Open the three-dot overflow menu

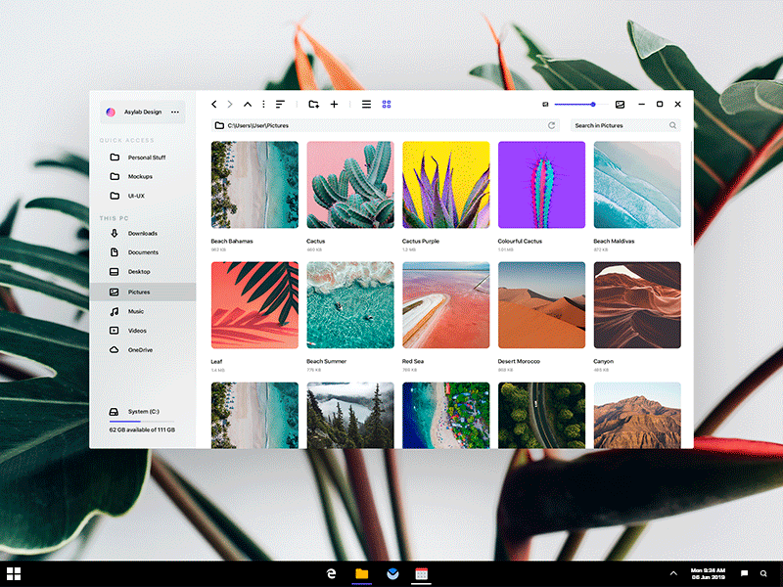262,104
